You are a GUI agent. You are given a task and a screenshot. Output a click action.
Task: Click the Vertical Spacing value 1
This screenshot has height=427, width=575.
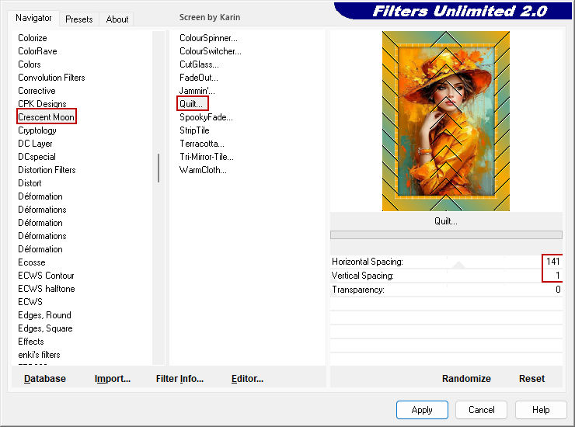pyautogui.click(x=557, y=276)
